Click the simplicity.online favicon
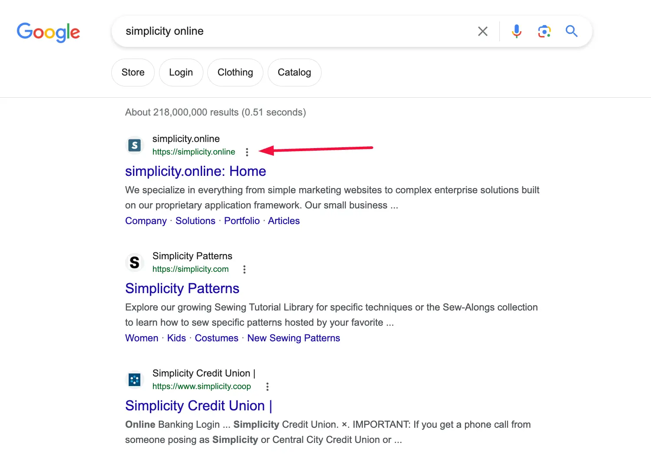The image size is (651, 469). (x=135, y=145)
